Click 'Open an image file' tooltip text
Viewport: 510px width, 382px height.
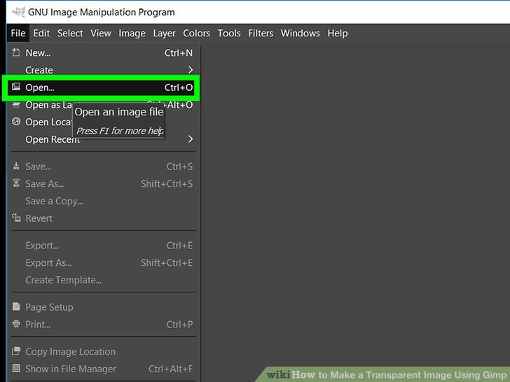coord(119,112)
